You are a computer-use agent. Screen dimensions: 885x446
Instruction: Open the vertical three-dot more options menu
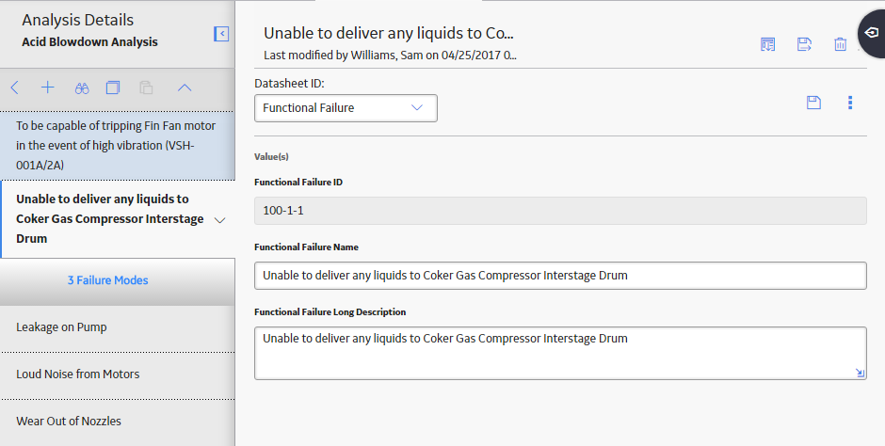(x=850, y=102)
